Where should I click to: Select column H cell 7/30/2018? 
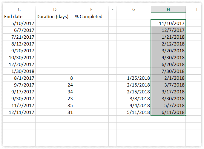pos(168,71)
